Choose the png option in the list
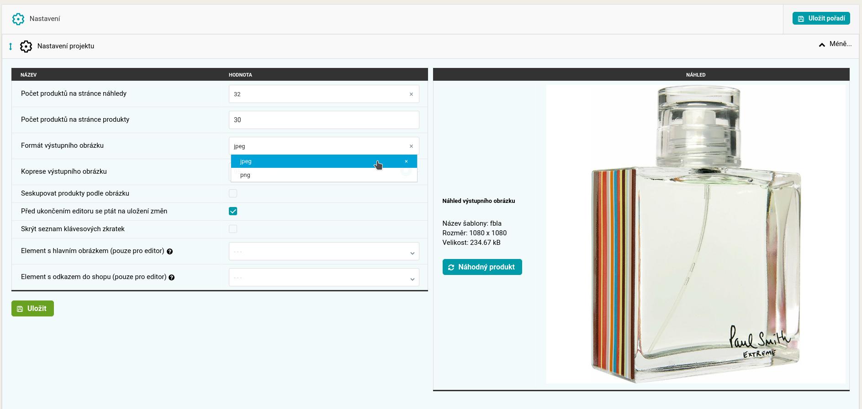 (324, 175)
